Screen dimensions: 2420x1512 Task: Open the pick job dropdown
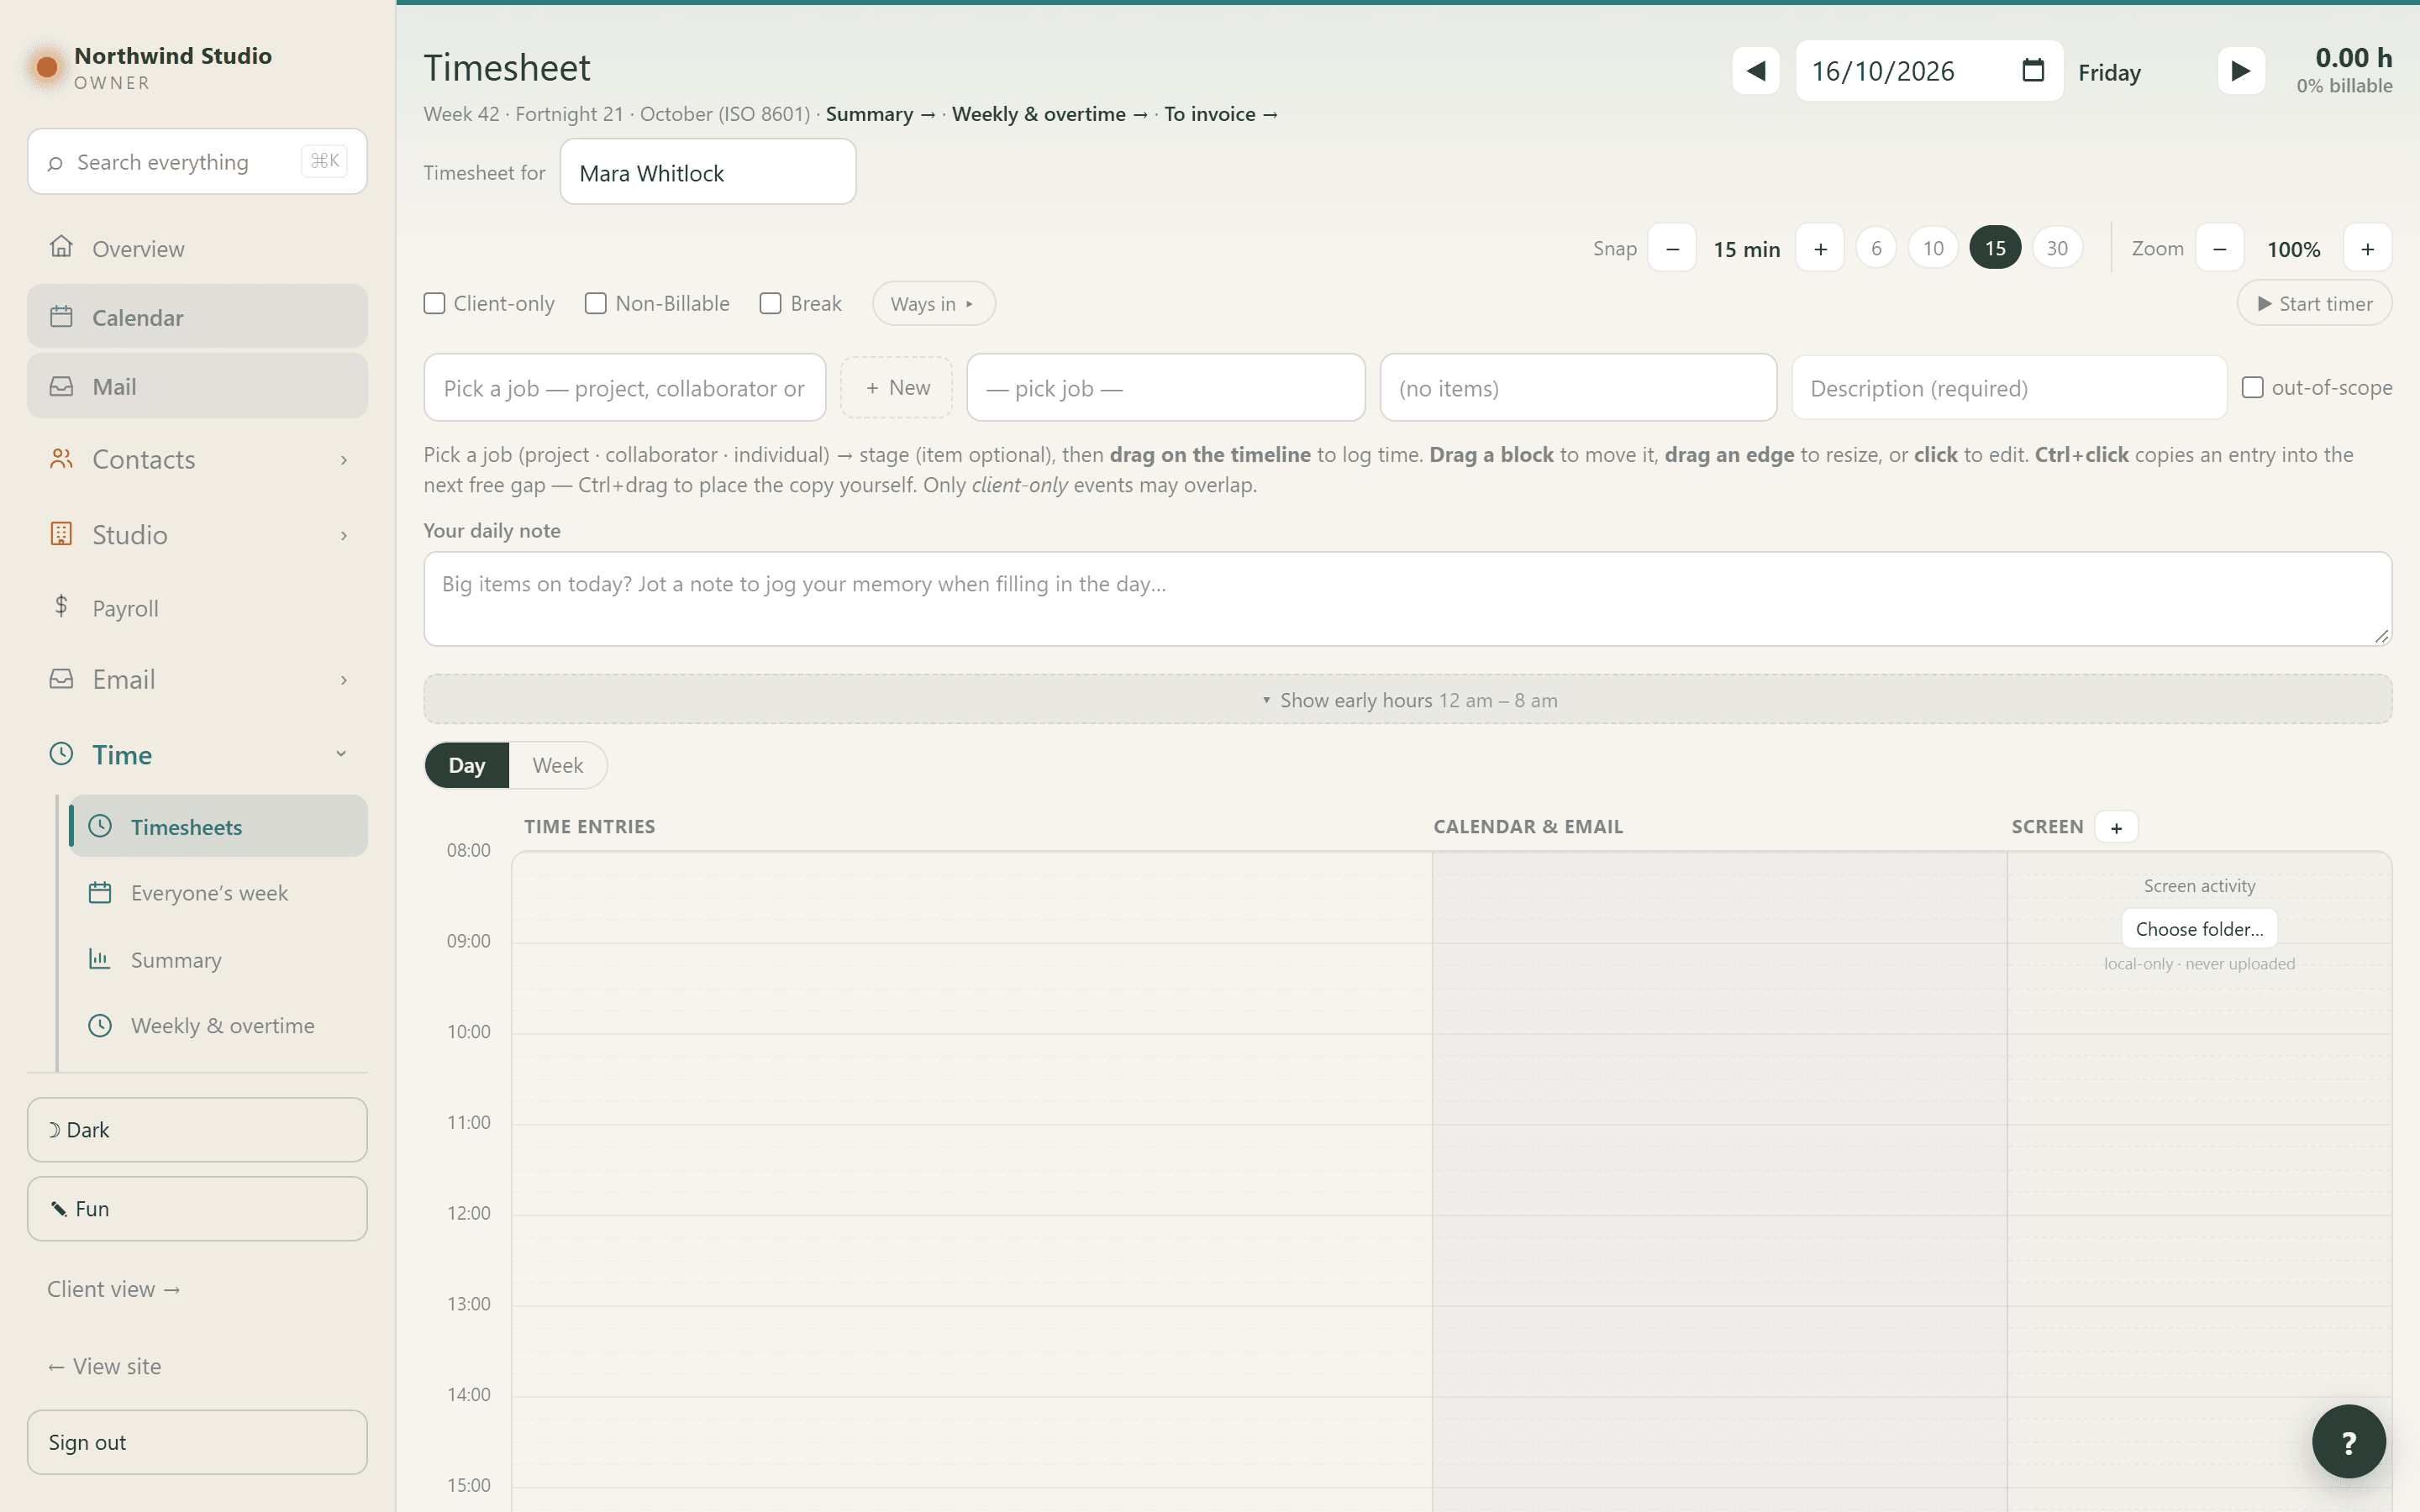(x=1165, y=387)
